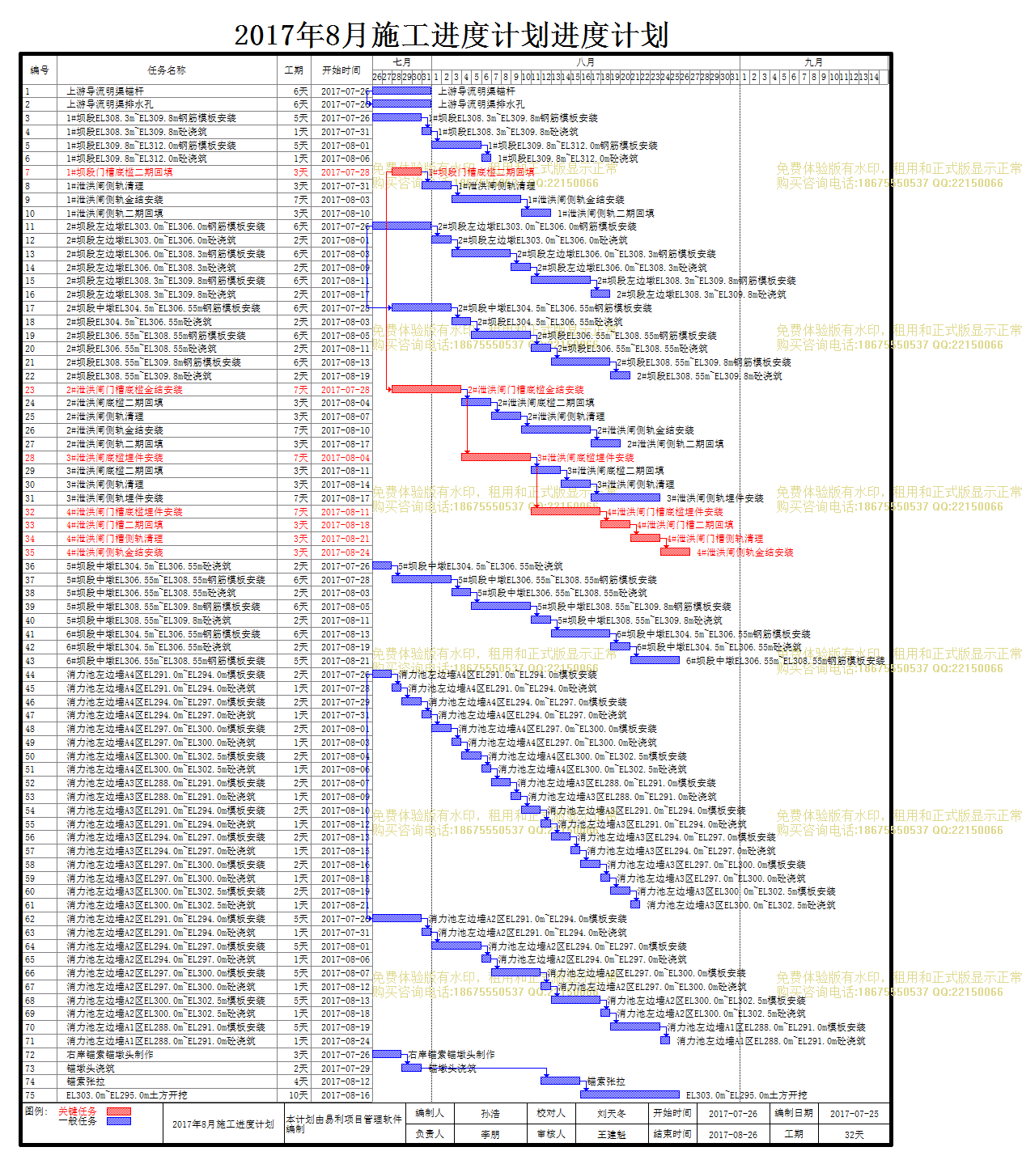Screen dimensions: 1022x1164
Task: Click task name 2#坝段左边墩EL303.0m~EL306.0m砼浇筑 in row 12
Action: tap(151, 240)
